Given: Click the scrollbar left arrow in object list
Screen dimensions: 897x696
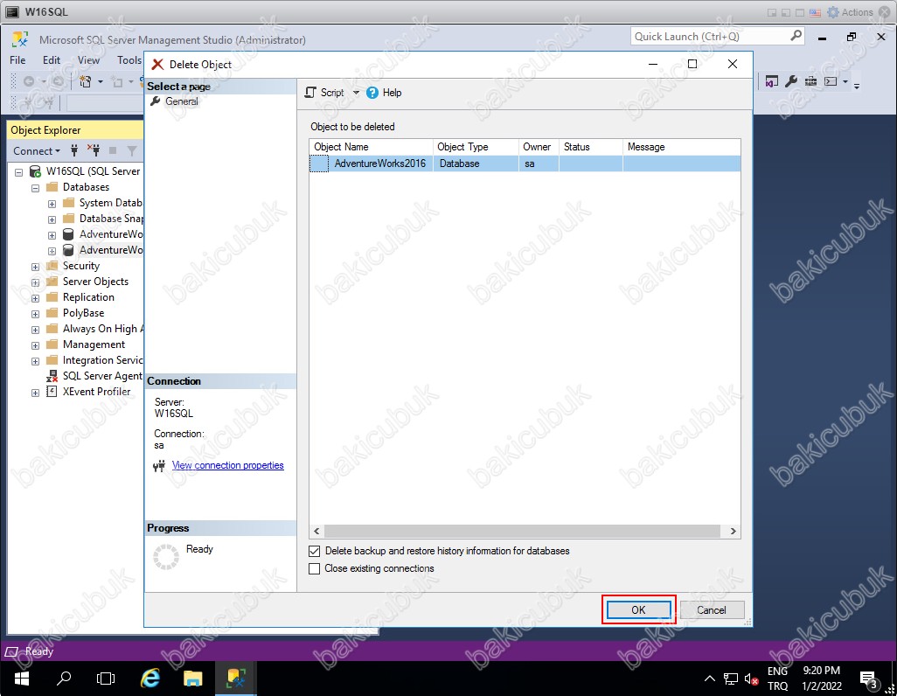Looking at the screenshot, I should tap(316, 531).
